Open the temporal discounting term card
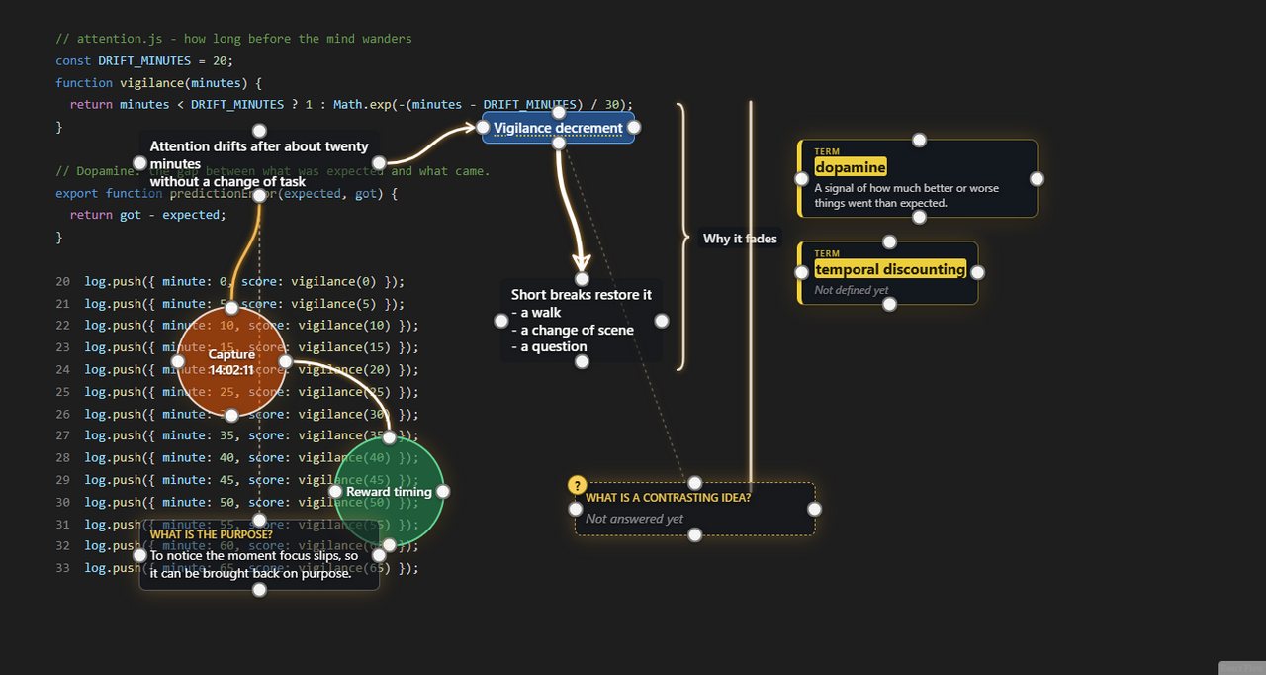The width and height of the screenshot is (1266, 675). coord(888,273)
